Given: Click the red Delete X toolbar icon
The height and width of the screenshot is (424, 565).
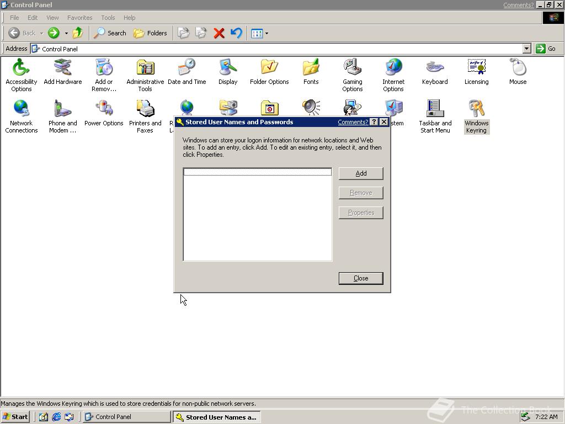Looking at the screenshot, I should coord(219,33).
